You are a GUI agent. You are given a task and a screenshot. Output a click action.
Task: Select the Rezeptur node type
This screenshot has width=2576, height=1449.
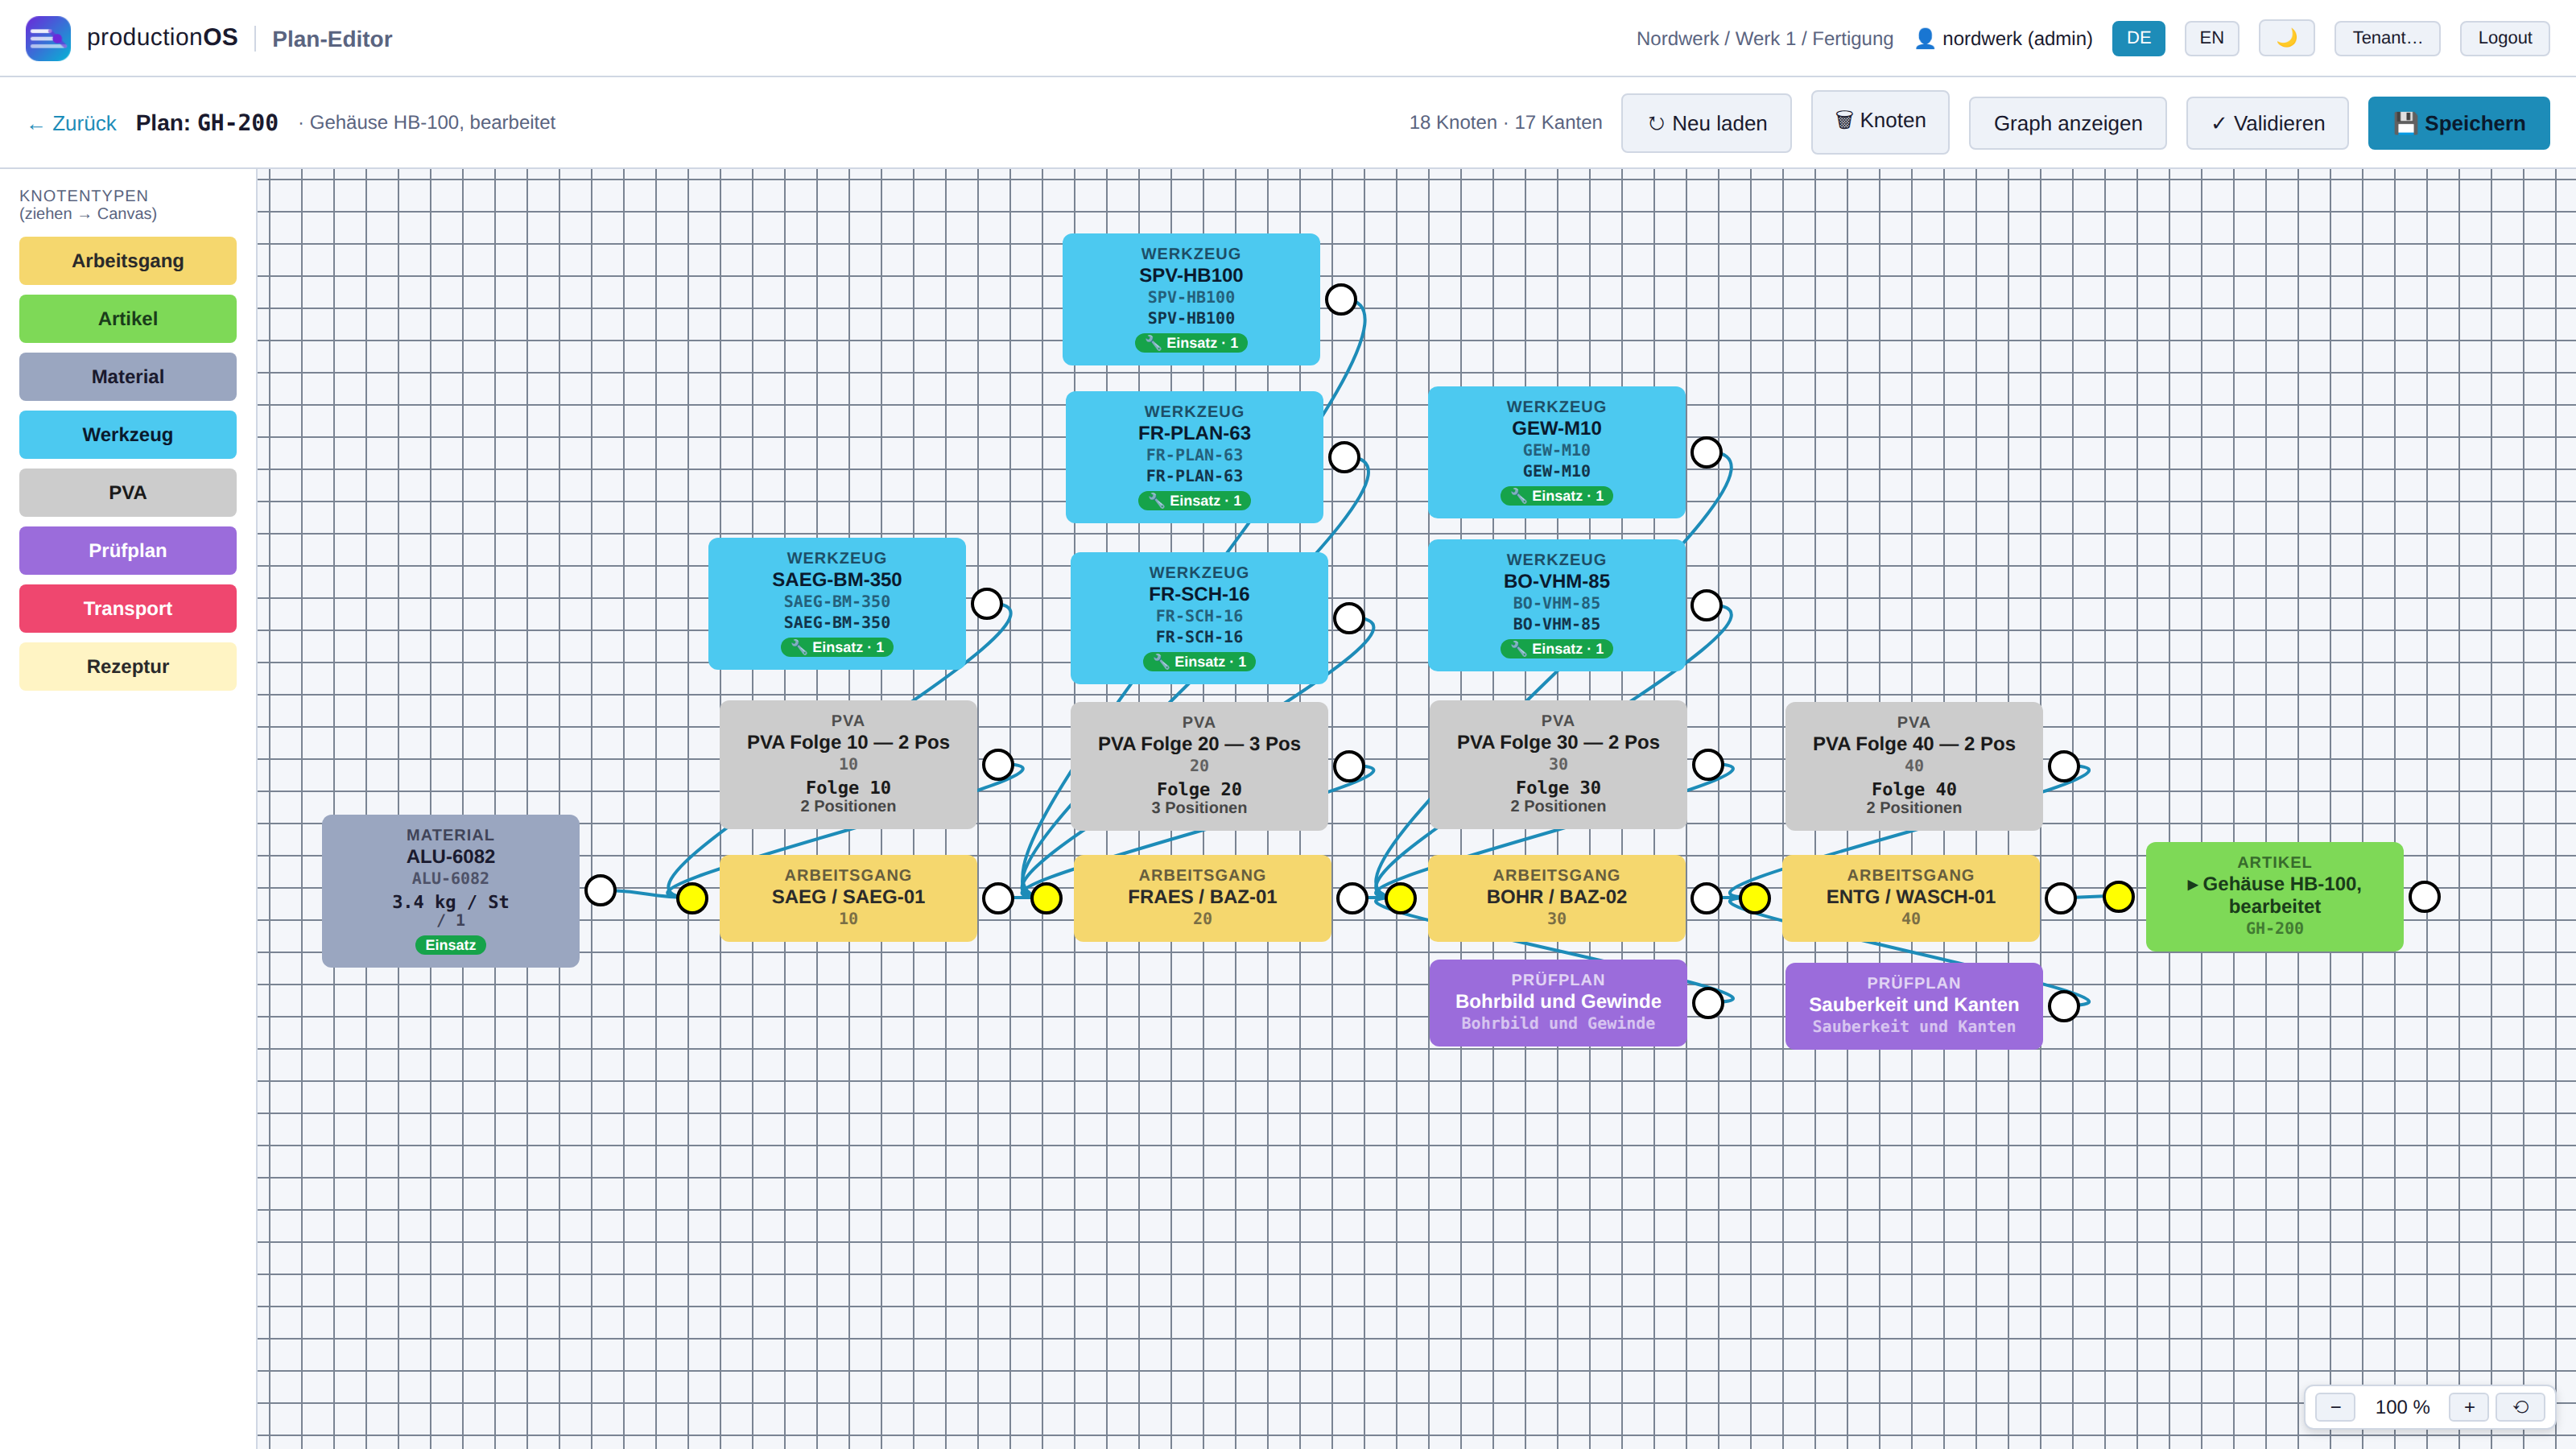pyautogui.click(x=128, y=667)
